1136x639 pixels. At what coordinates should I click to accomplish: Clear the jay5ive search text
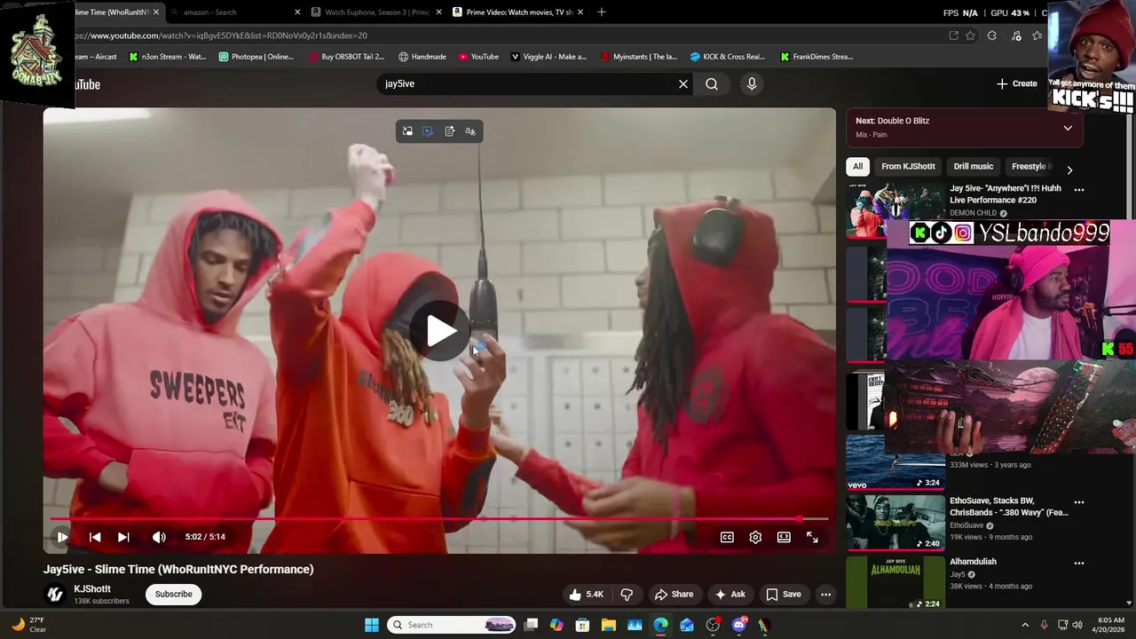pos(683,84)
